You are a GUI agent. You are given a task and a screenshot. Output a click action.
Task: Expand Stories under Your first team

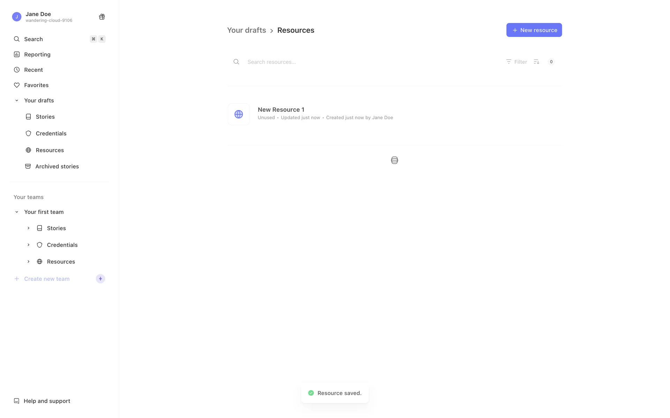coord(28,228)
